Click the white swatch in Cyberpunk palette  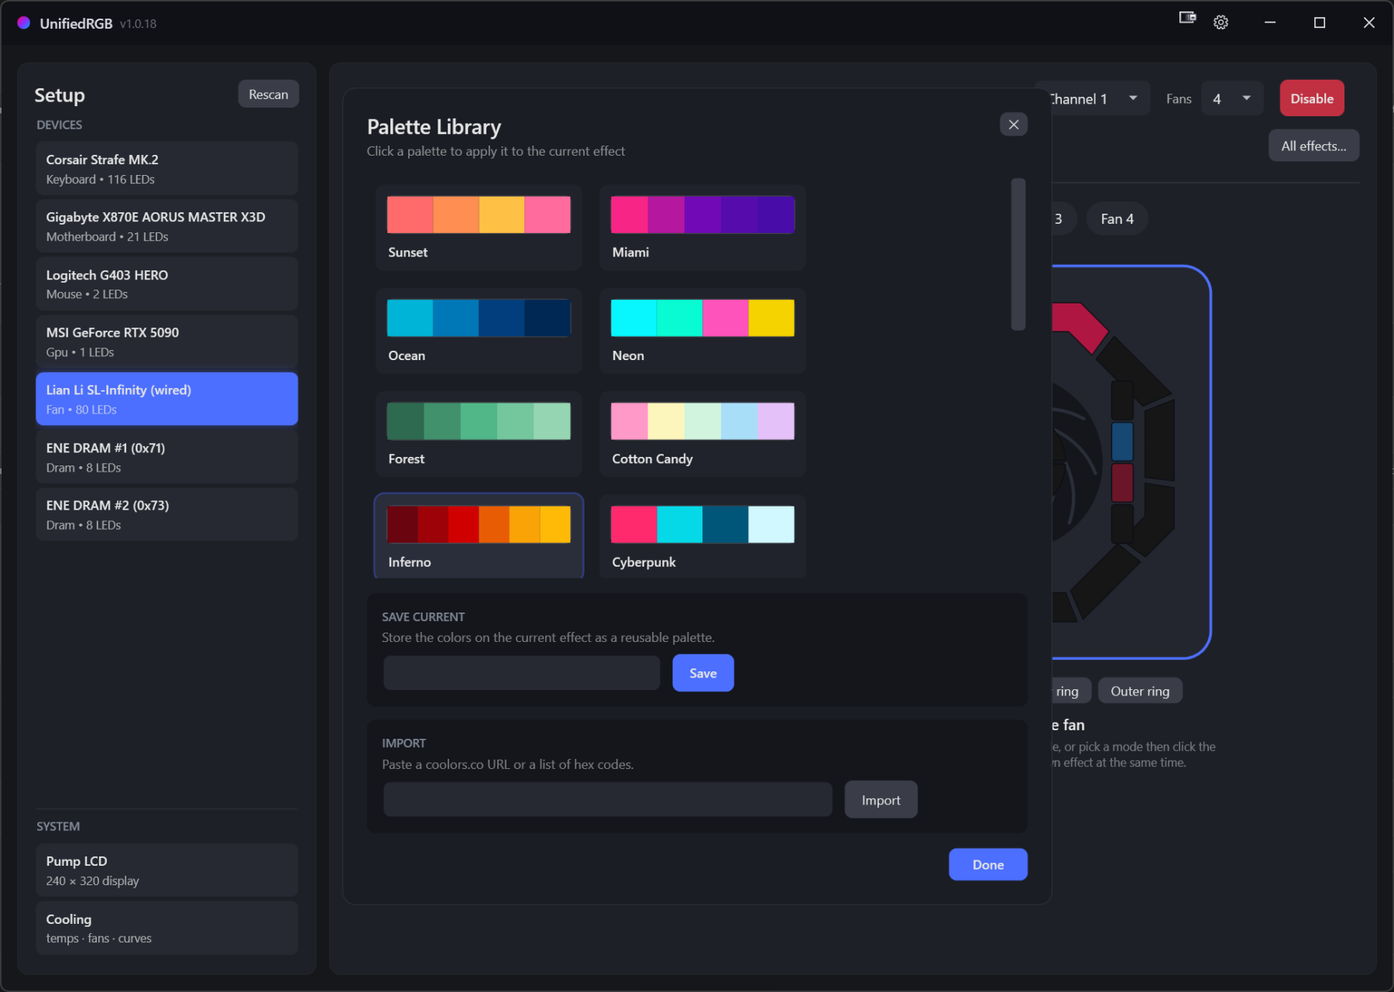click(771, 524)
